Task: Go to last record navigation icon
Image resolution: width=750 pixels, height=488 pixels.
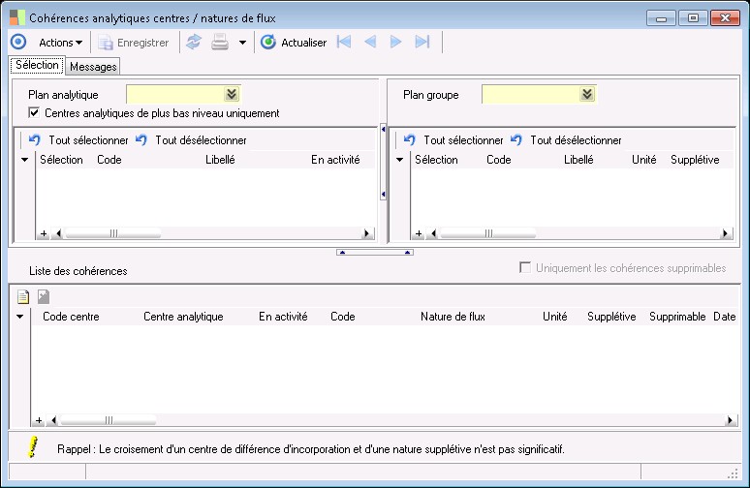Action: point(422,42)
